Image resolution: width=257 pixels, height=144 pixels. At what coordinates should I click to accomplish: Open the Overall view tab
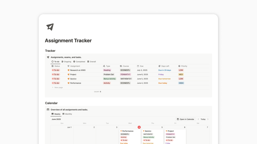92,62
